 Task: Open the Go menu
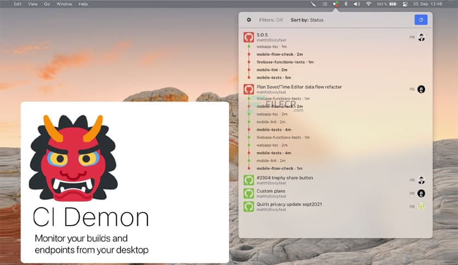(x=47, y=4)
